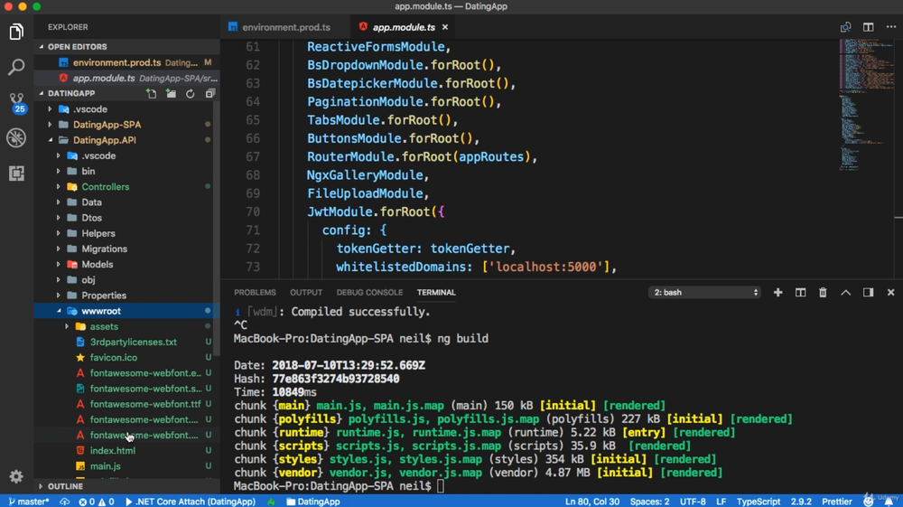This screenshot has width=903, height=507.
Task: Maximize the panel with up chevron
Action: coord(845,293)
